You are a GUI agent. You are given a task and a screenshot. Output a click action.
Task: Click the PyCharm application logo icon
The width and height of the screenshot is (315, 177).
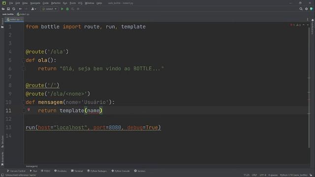4,3
